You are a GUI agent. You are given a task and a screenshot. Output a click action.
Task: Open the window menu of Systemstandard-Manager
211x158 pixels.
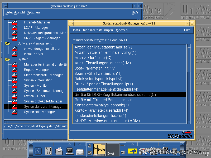(x=71, y=23)
